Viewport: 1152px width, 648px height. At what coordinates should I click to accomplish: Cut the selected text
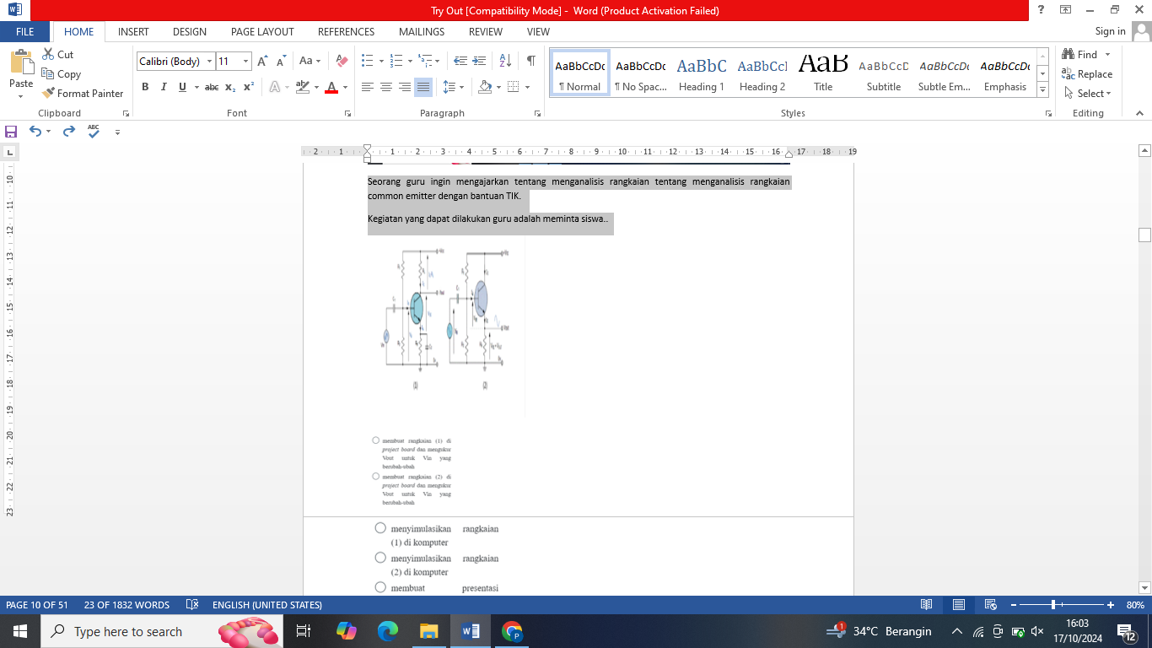[57, 54]
